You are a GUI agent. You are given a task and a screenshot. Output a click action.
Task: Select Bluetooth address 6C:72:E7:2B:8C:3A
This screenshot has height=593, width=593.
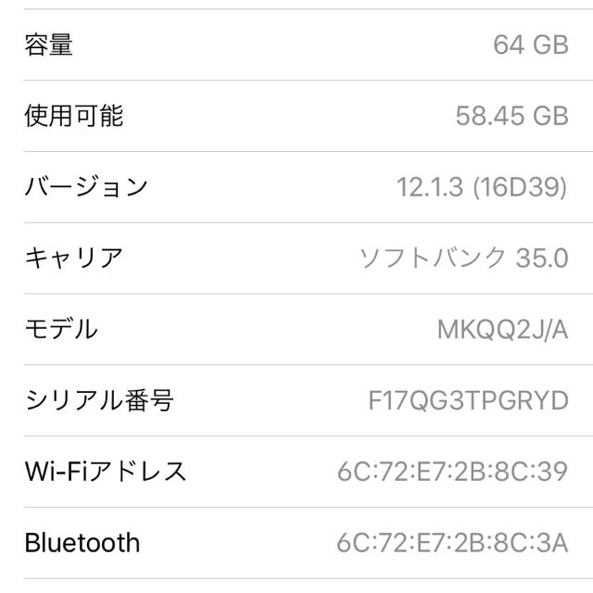[x=452, y=543]
